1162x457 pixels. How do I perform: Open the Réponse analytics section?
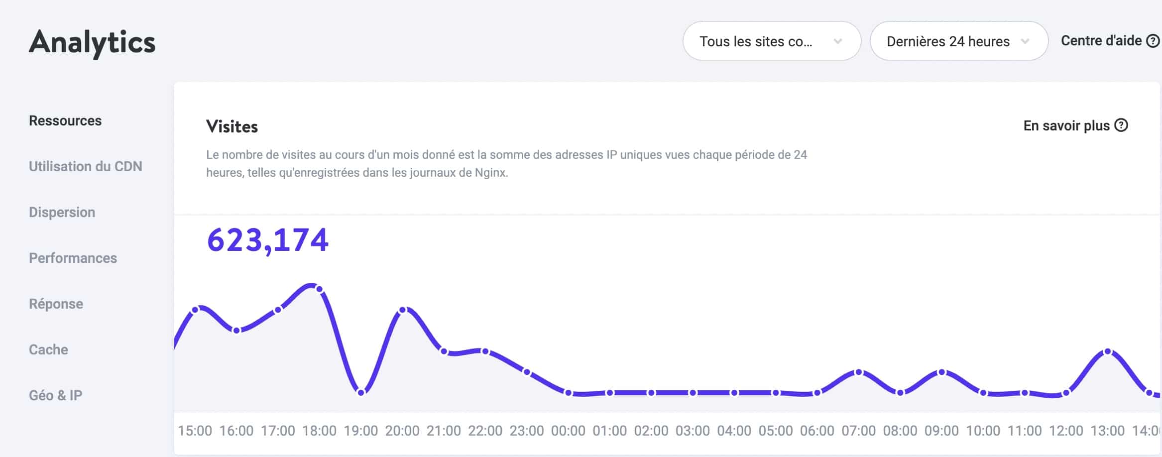(x=56, y=304)
